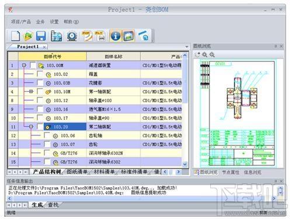Click rotate icon in drawing preview panel
The width and height of the screenshot is (292, 219).
click(x=197, y=55)
